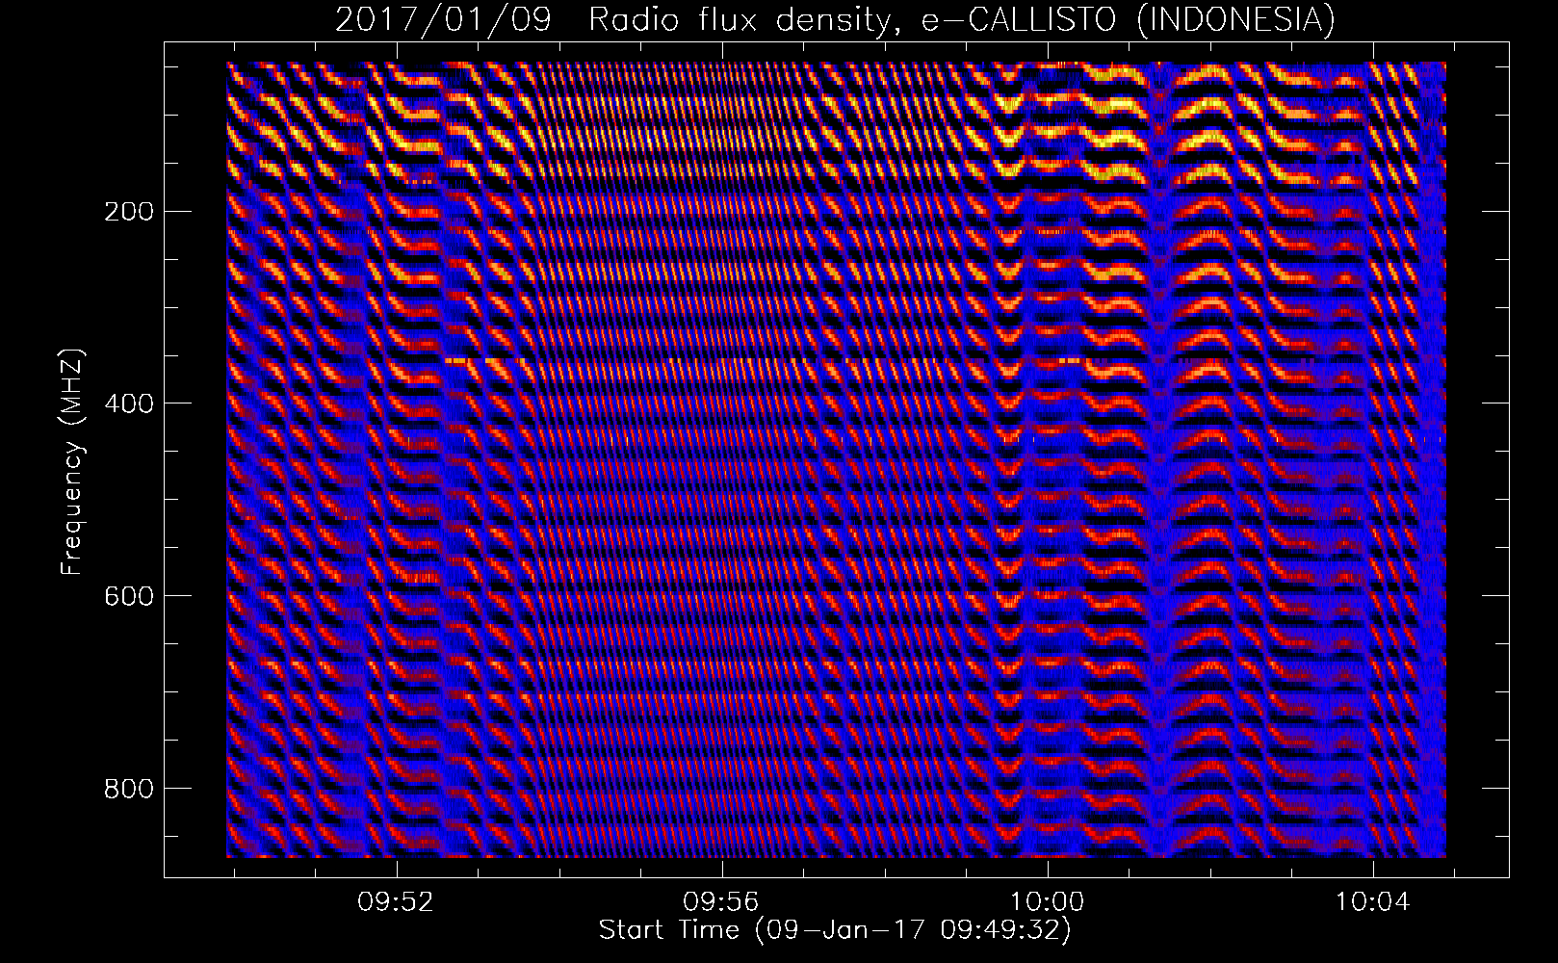This screenshot has height=963, width=1558.
Task: Click the '400' frequency tick label
Action: pos(128,403)
